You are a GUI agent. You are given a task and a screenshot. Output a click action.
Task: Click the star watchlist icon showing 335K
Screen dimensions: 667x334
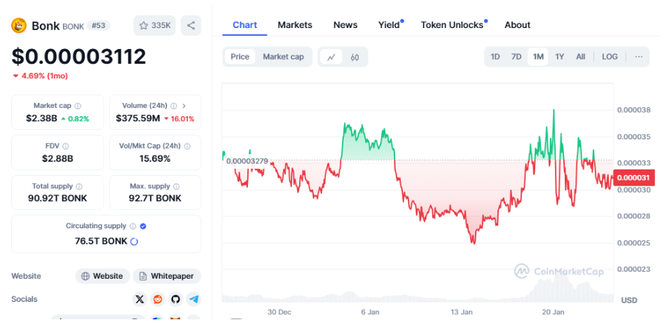154,25
